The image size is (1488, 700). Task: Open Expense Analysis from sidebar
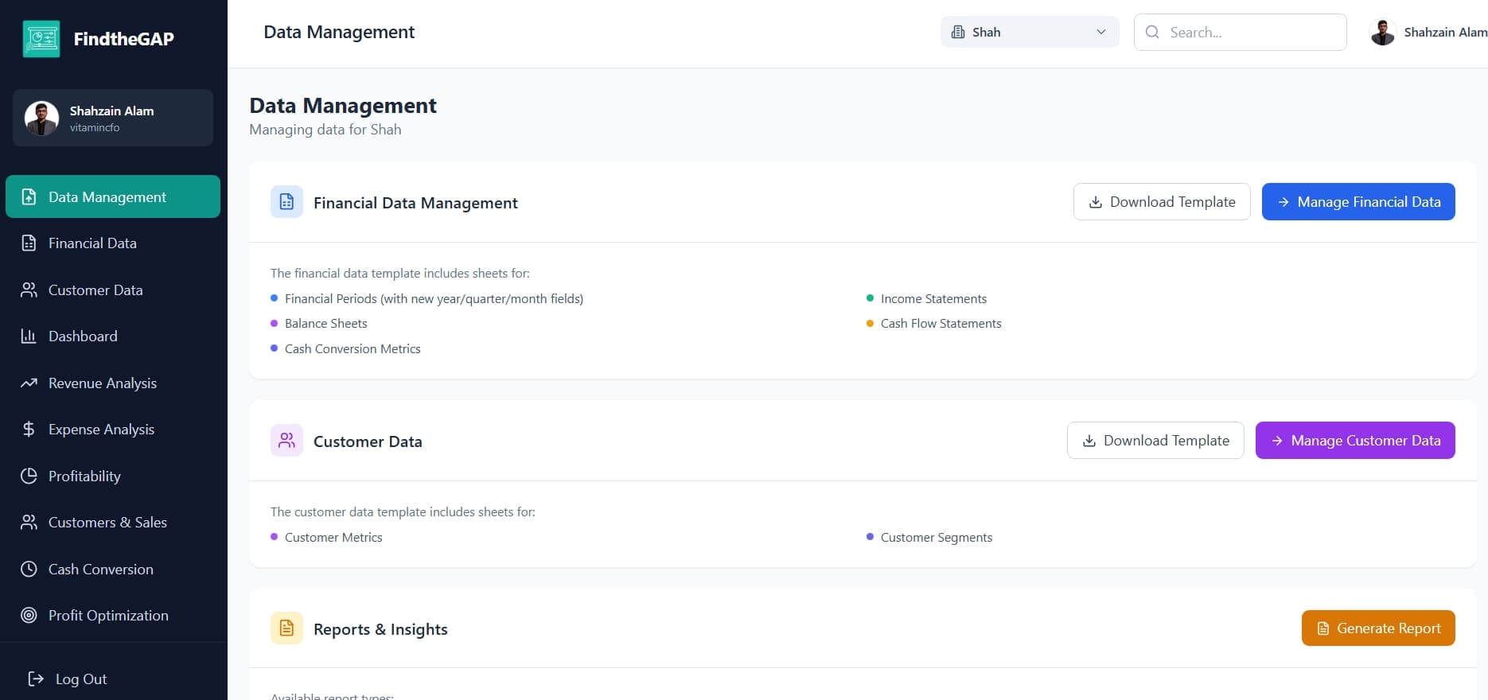point(113,430)
